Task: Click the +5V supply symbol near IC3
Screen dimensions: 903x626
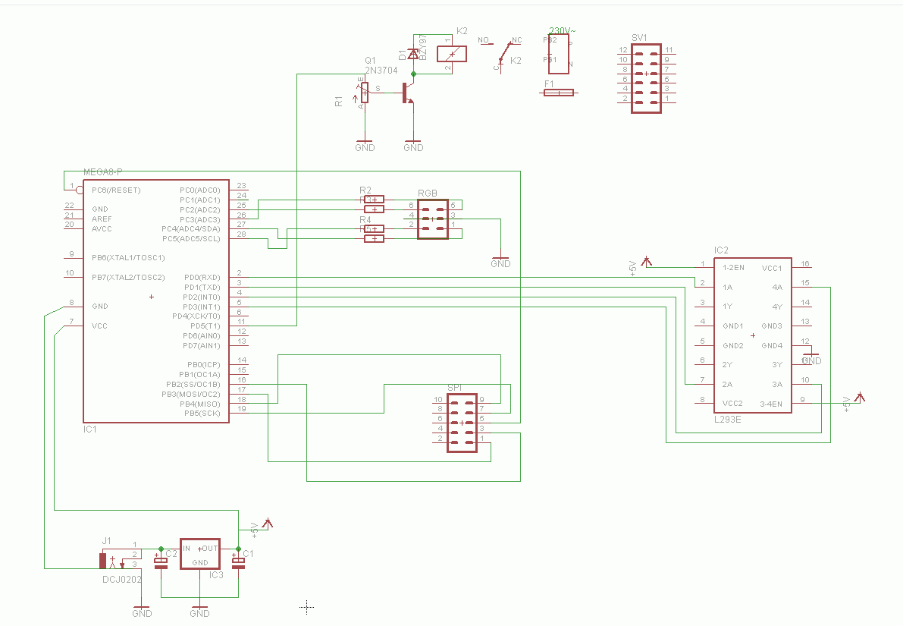Action: pyautogui.click(x=267, y=524)
